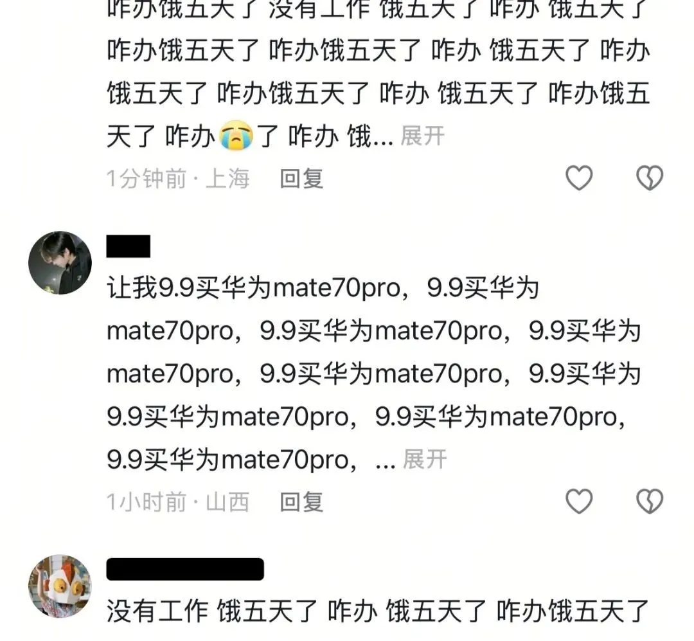Click the crying face emoji in comment
Image resolution: width=694 pixels, height=641 pixels.
236,136
